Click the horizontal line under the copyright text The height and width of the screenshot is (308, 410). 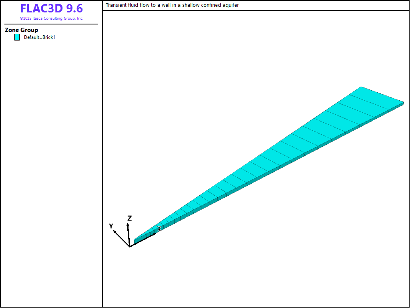click(x=51, y=24)
